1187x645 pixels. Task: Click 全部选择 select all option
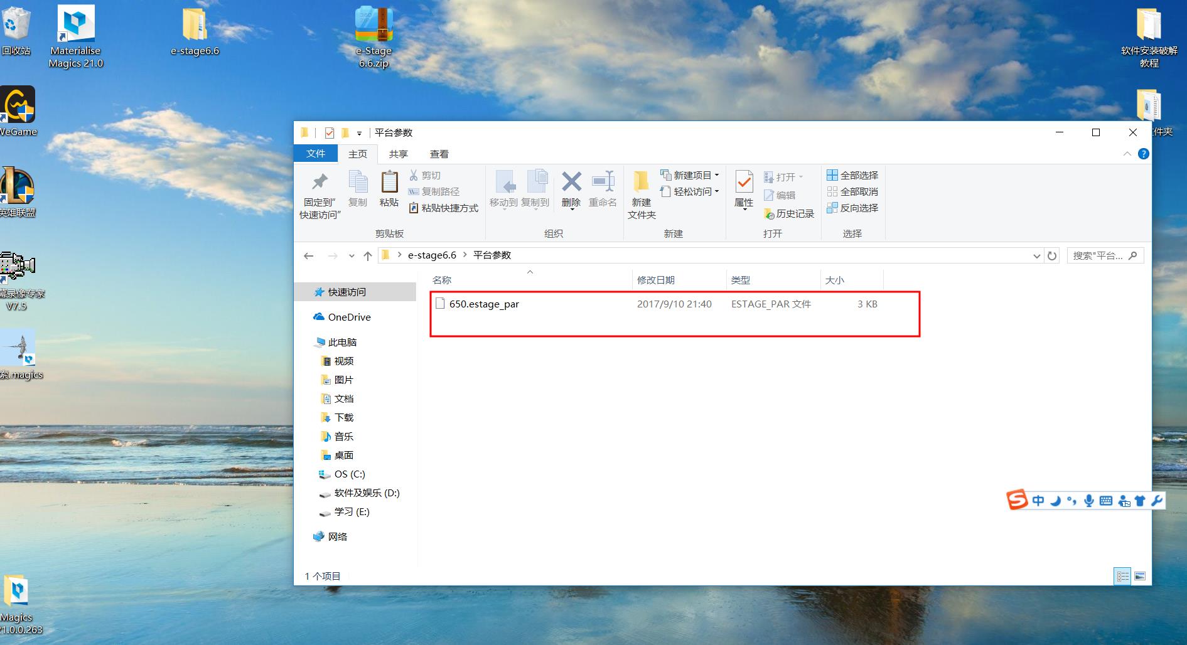(852, 175)
